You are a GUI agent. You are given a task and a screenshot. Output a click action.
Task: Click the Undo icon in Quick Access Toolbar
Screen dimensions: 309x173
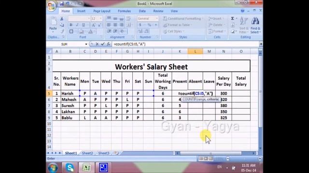pos(68,3)
